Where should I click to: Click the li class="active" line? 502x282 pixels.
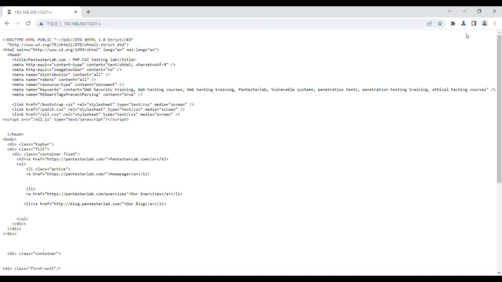tap(48, 169)
